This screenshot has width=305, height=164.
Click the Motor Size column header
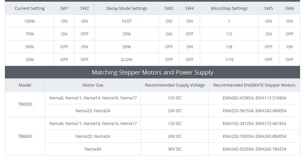pos(93,85)
